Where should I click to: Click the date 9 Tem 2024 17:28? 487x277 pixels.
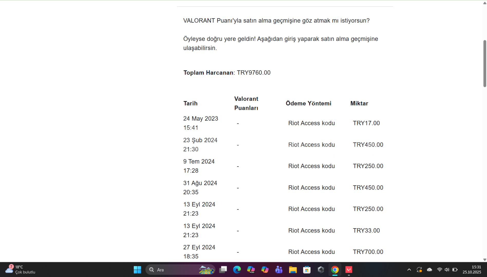click(x=199, y=166)
